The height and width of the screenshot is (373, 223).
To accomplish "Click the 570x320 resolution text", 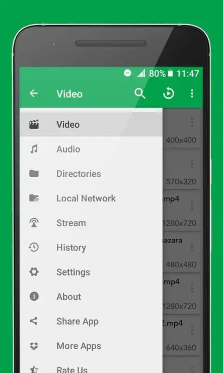I will click(181, 181).
